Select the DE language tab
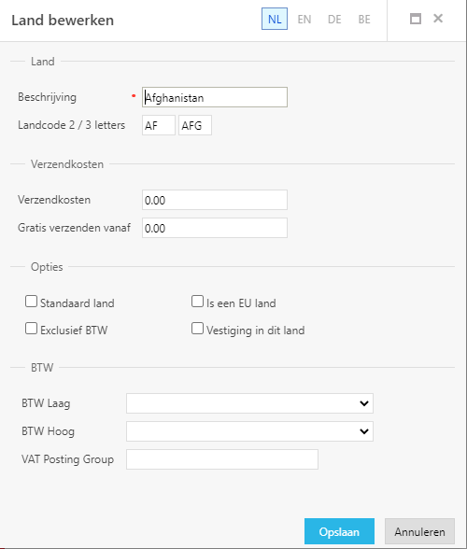The image size is (467, 549). 334,19
